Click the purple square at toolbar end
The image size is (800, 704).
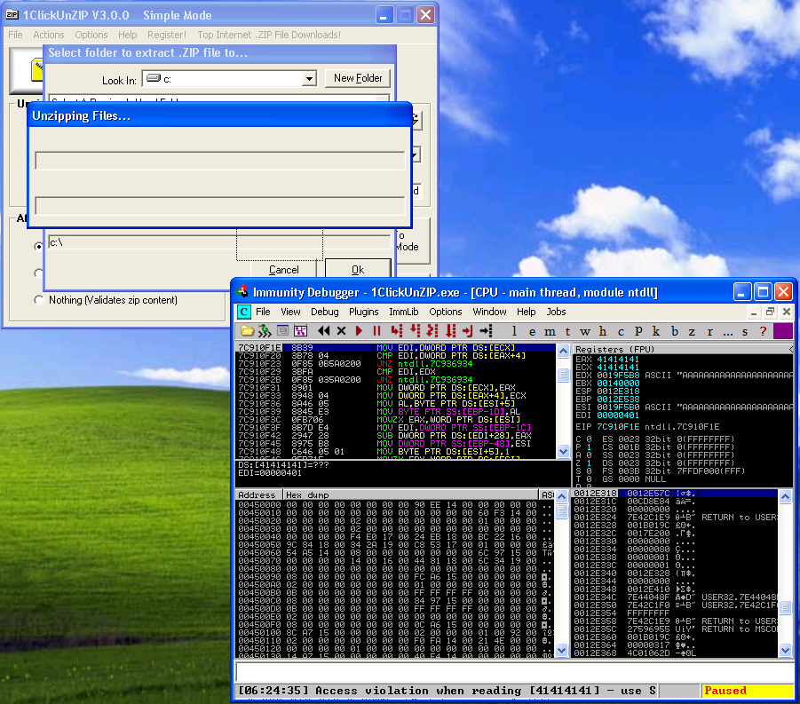click(x=783, y=331)
